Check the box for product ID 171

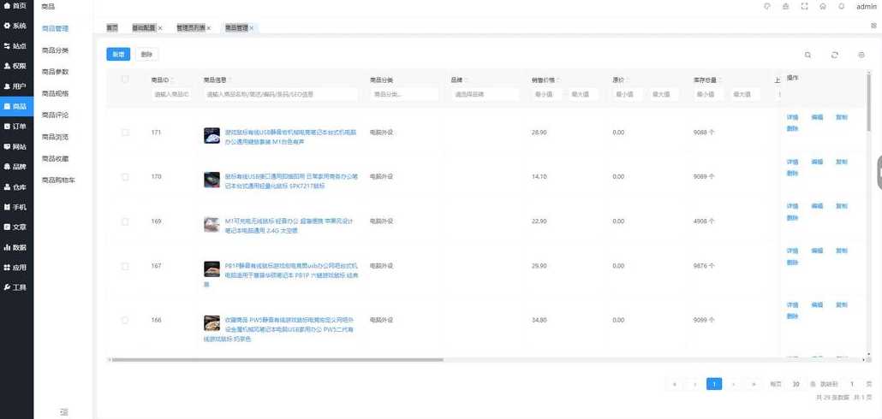tap(125, 133)
